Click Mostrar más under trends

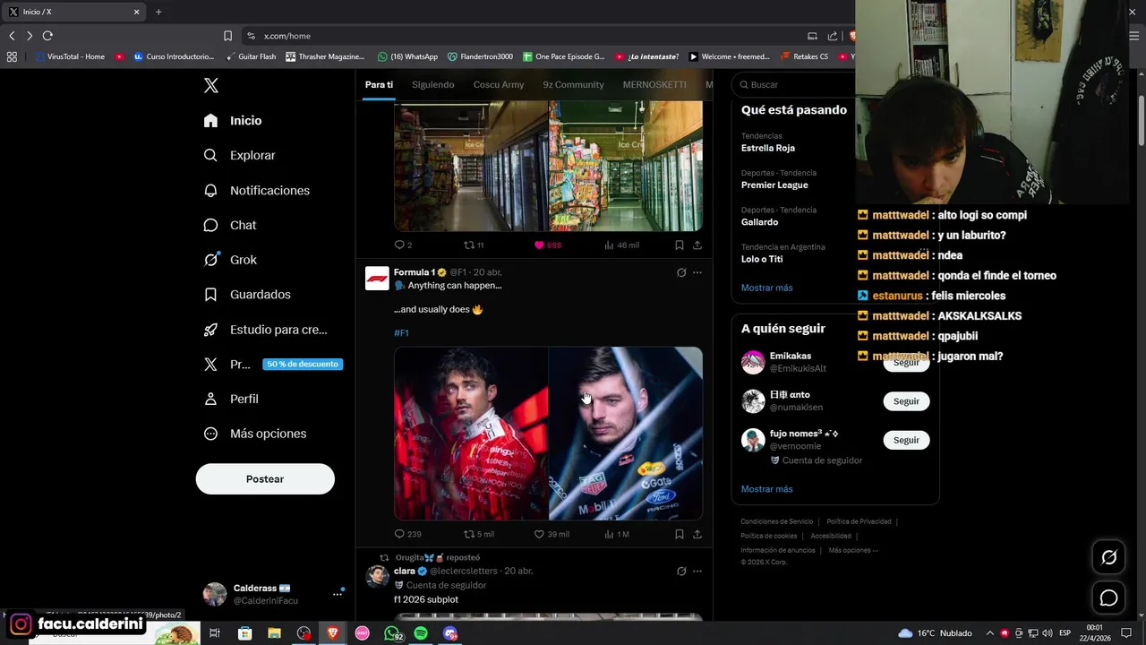[x=767, y=288]
